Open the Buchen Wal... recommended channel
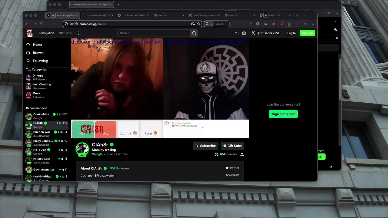Image resolution: width=388 pixels, height=218 pixels. [47, 134]
